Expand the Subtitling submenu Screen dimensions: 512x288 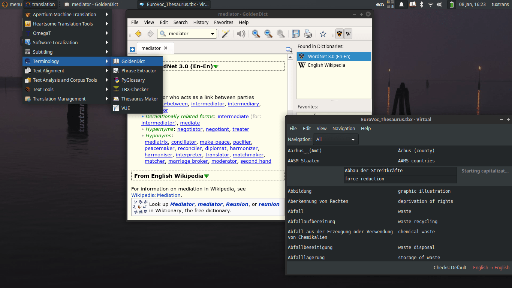(67, 52)
